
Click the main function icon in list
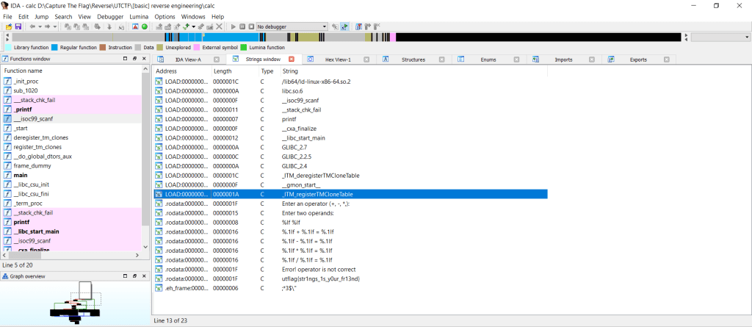pos(7,176)
